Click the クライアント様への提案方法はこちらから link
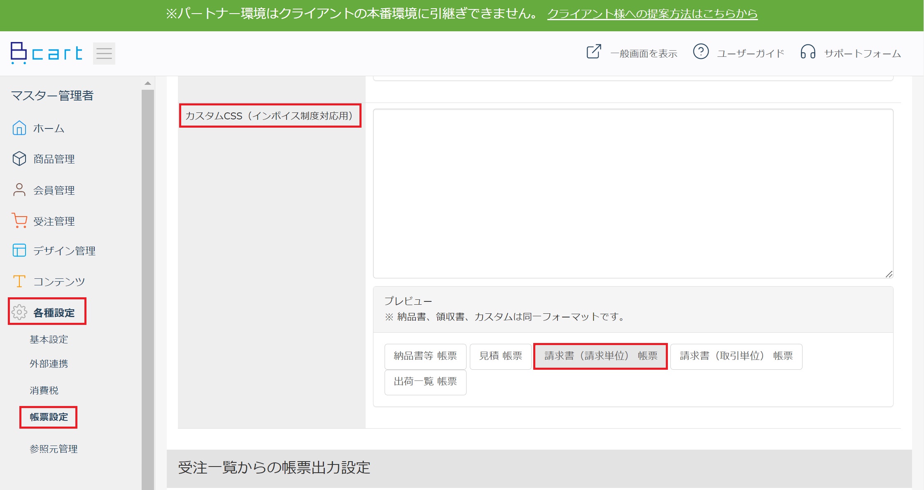Screen dimensions: 924x490 pos(652,14)
